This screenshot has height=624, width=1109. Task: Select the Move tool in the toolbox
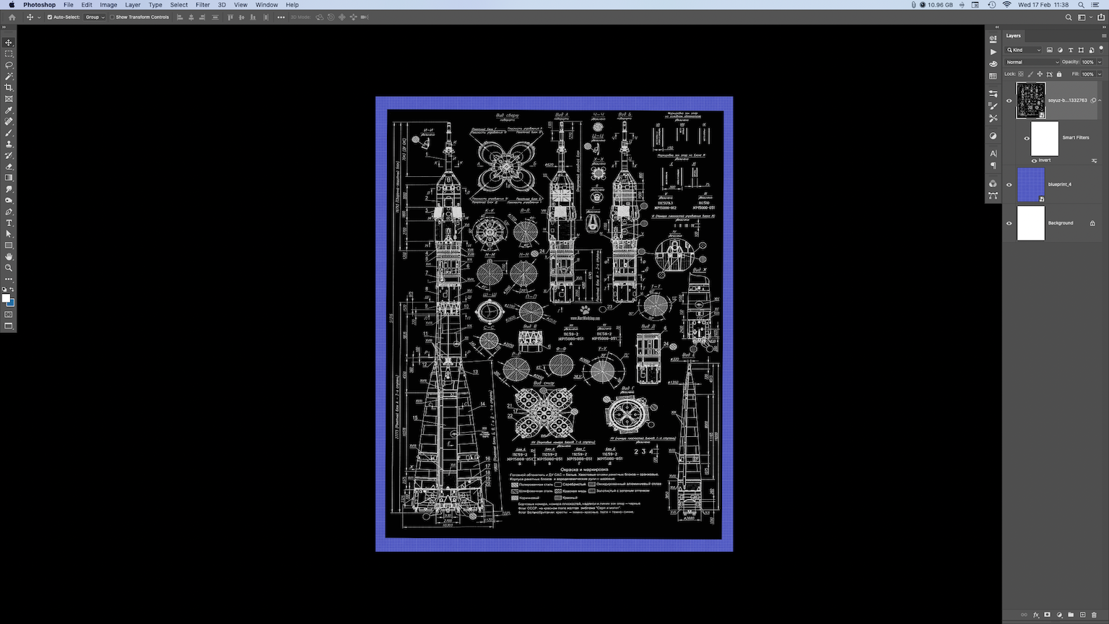click(x=9, y=43)
